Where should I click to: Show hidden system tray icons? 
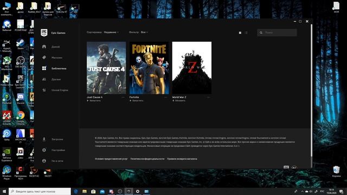302,191
